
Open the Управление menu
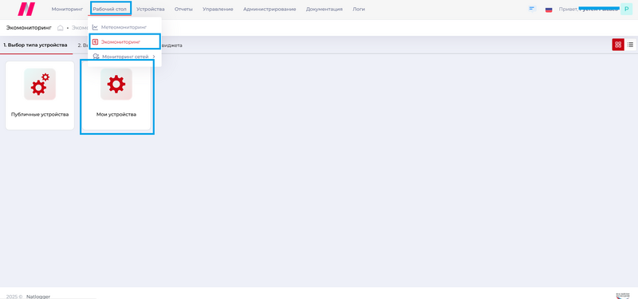point(218,9)
